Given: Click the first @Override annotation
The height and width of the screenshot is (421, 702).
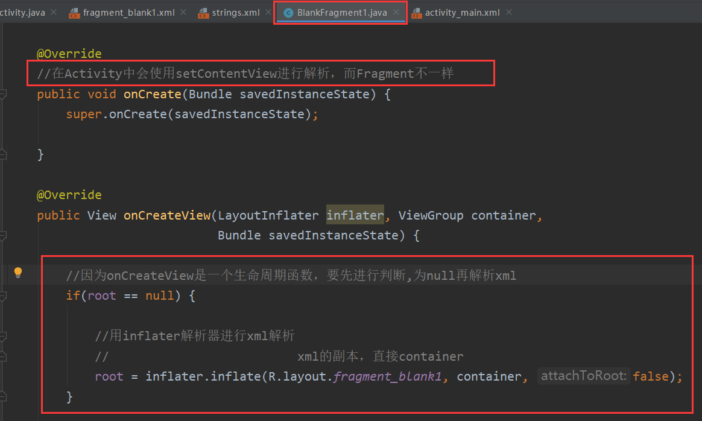Looking at the screenshot, I should point(69,54).
